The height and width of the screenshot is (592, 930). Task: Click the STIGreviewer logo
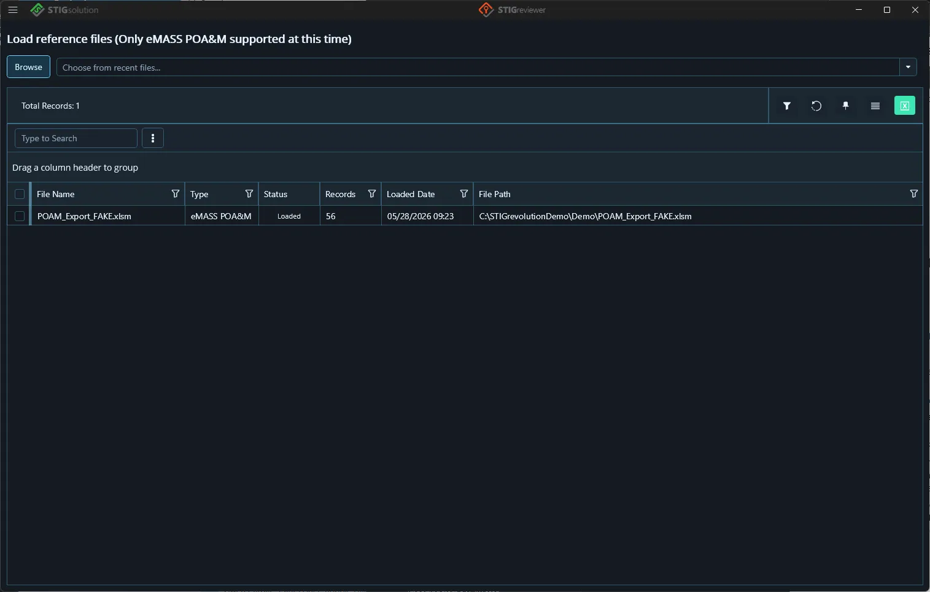[512, 10]
